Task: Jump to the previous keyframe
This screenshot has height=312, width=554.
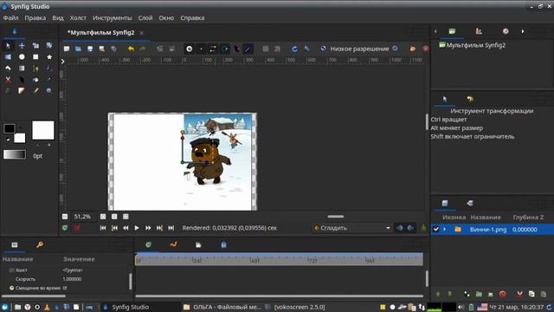Action: (x=114, y=228)
